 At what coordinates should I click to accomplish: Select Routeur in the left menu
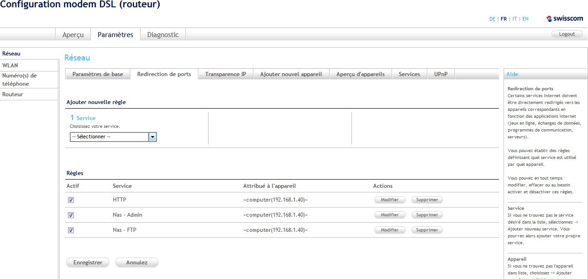(x=12, y=94)
